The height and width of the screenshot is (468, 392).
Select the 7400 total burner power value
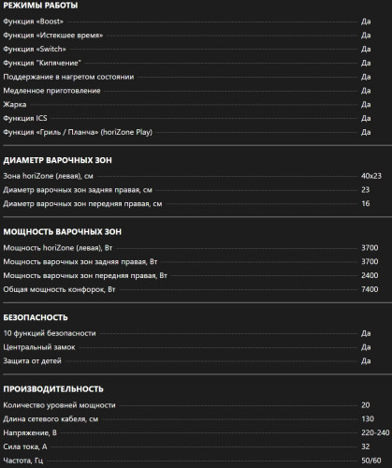click(x=370, y=289)
